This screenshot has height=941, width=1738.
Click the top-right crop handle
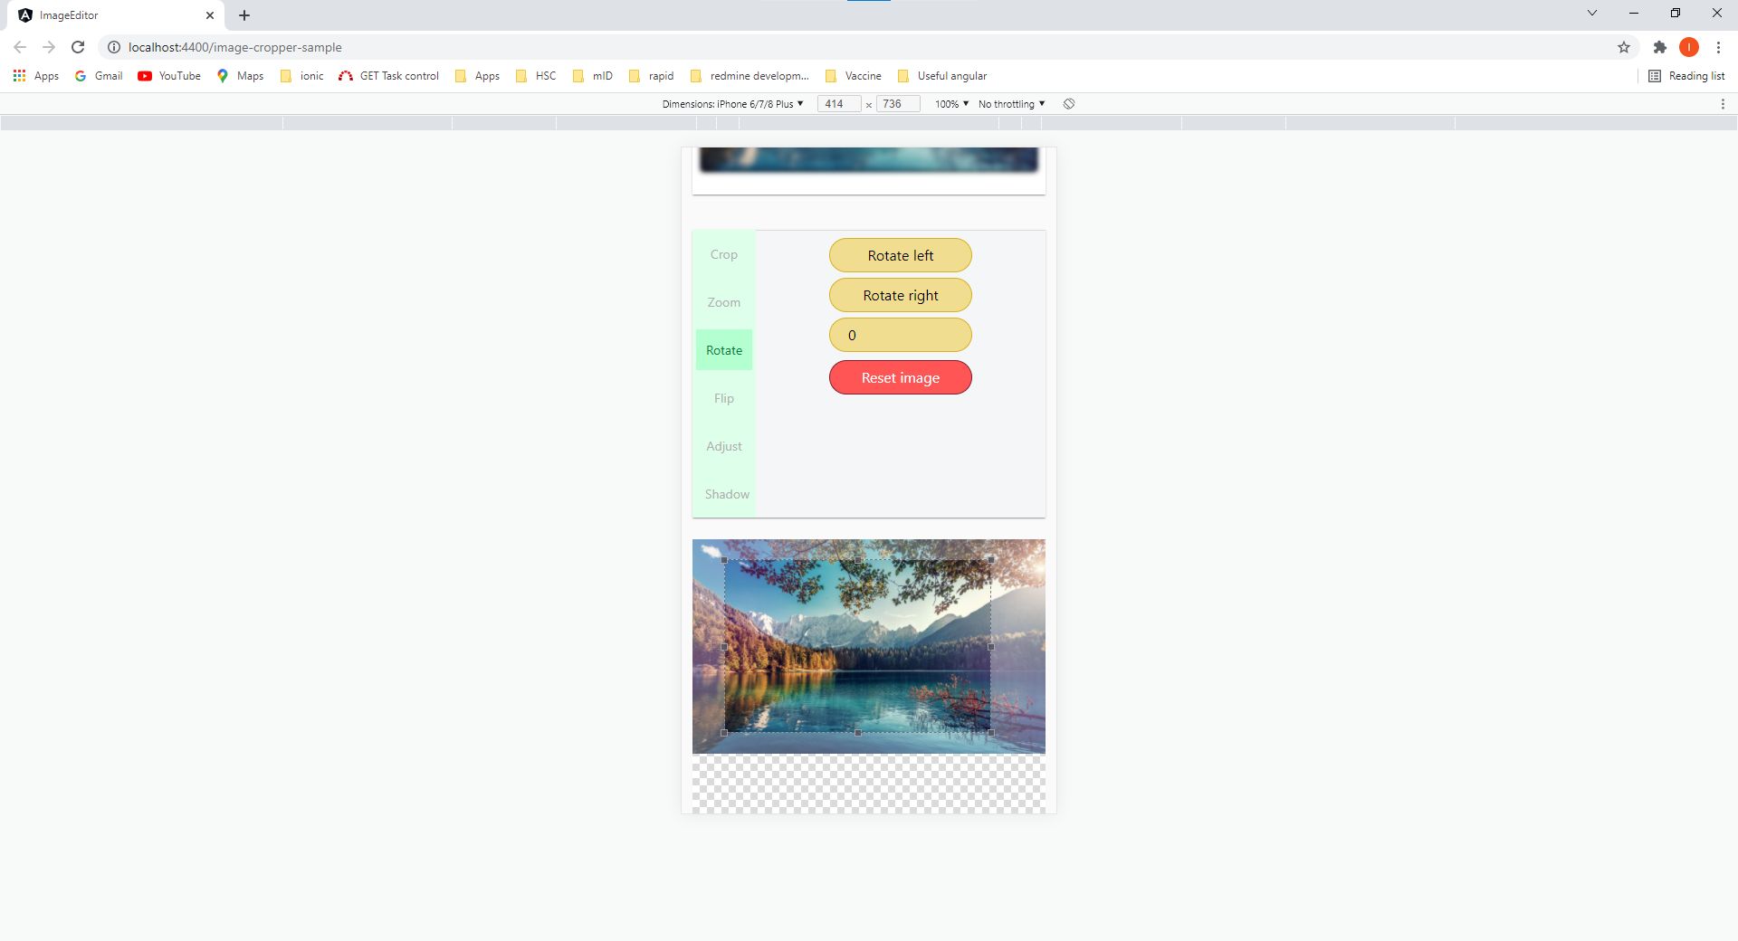pos(991,560)
